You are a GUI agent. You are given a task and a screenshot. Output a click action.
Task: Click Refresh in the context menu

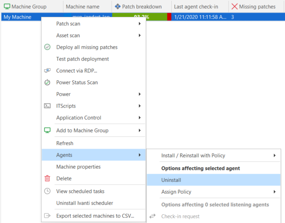(x=65, y=143)
